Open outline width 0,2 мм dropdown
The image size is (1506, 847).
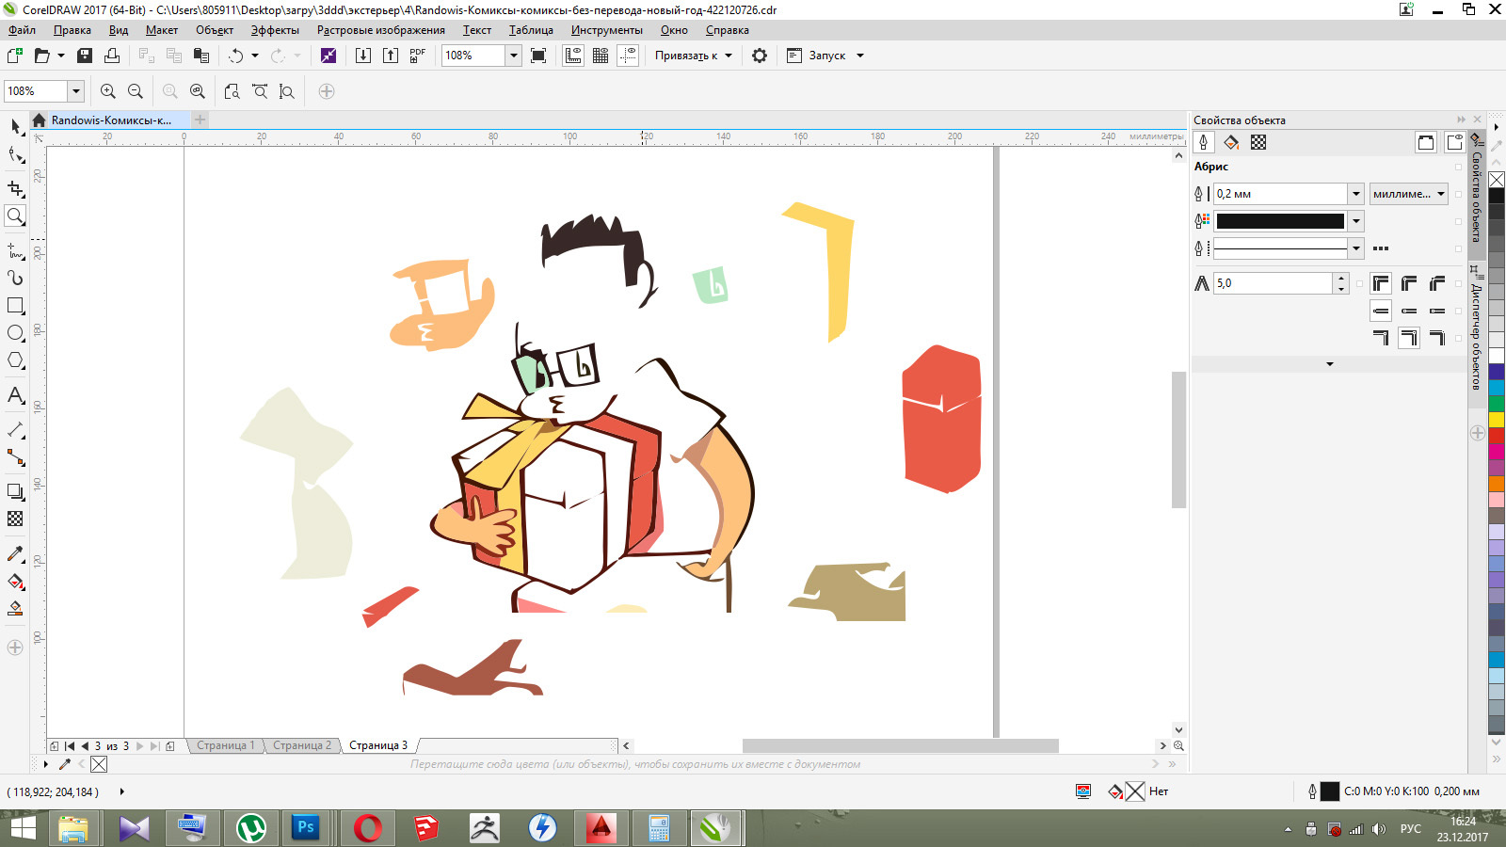click(1356, 194)
